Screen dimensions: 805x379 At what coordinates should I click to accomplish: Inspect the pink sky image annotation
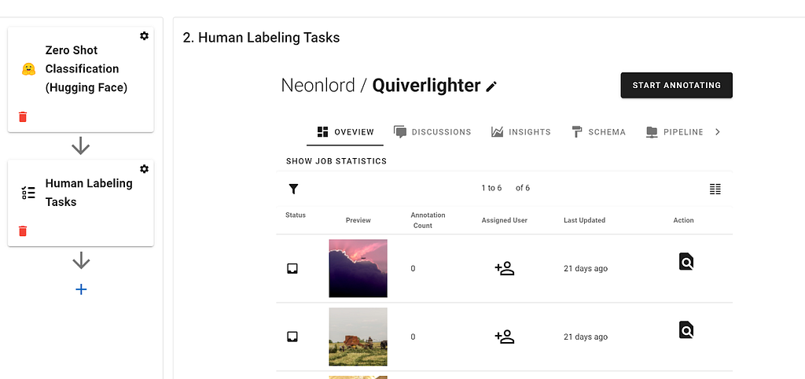point(686,261)
